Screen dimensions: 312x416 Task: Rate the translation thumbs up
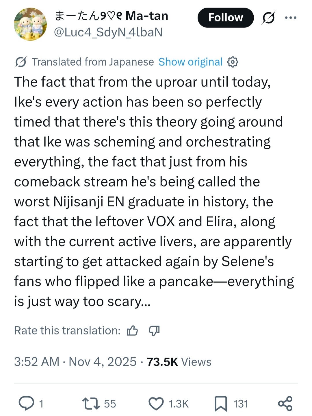click(132, 330)
